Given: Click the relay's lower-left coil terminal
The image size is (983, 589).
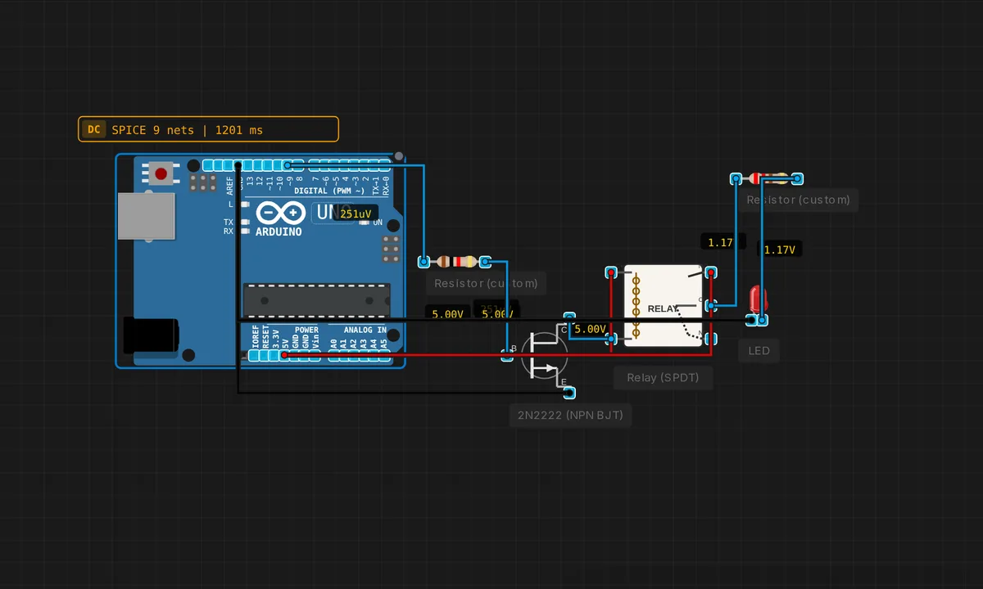Looking at the screenshot, I should point(611,338).
